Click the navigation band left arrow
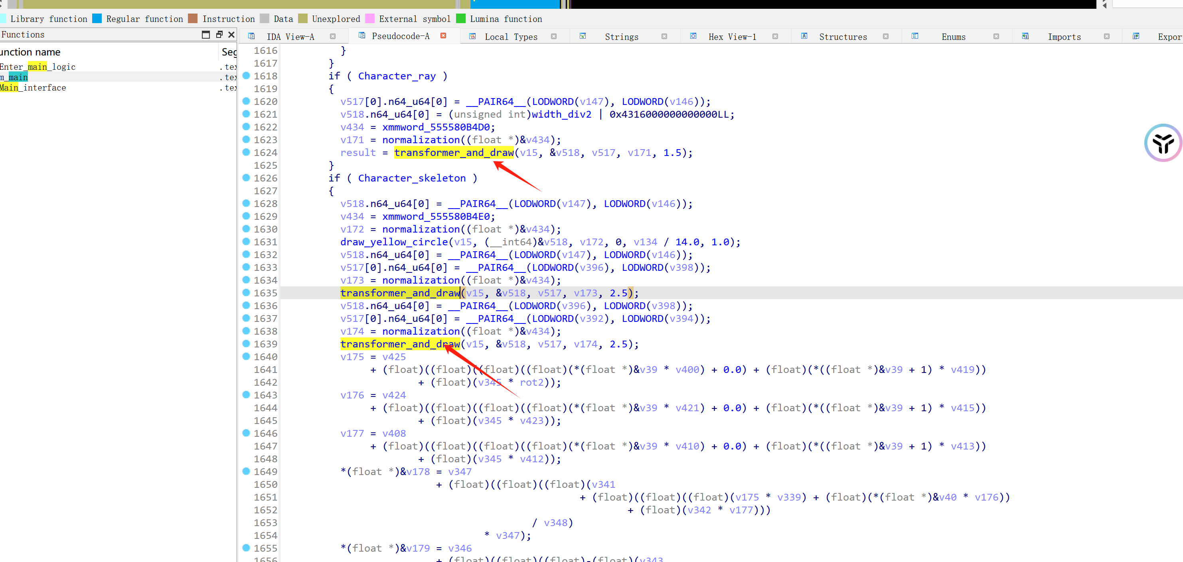The image size is (1183, 562). pyautogui.click(x=1104, y=5)
